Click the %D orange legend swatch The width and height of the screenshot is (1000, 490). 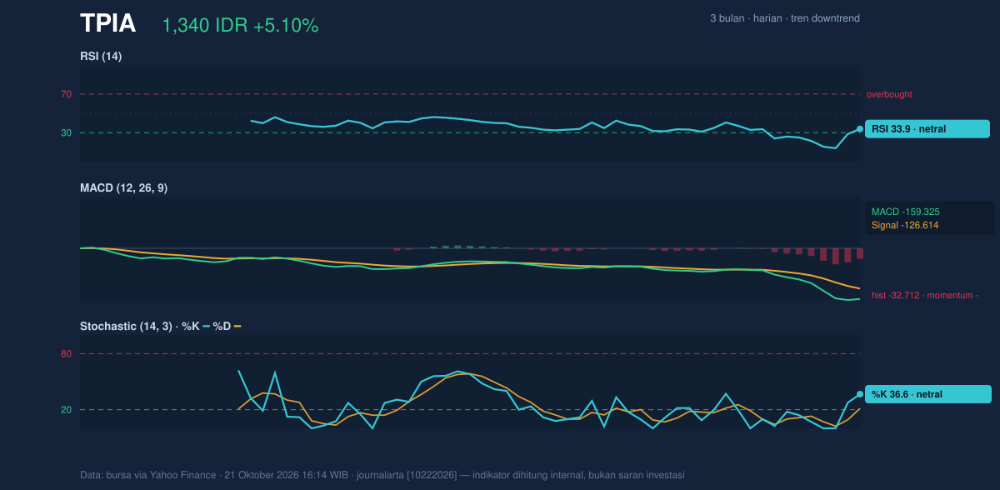pyautogui.click(x=237, y=326)
